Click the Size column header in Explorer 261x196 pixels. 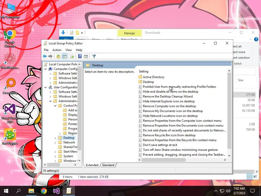point(241,80)
